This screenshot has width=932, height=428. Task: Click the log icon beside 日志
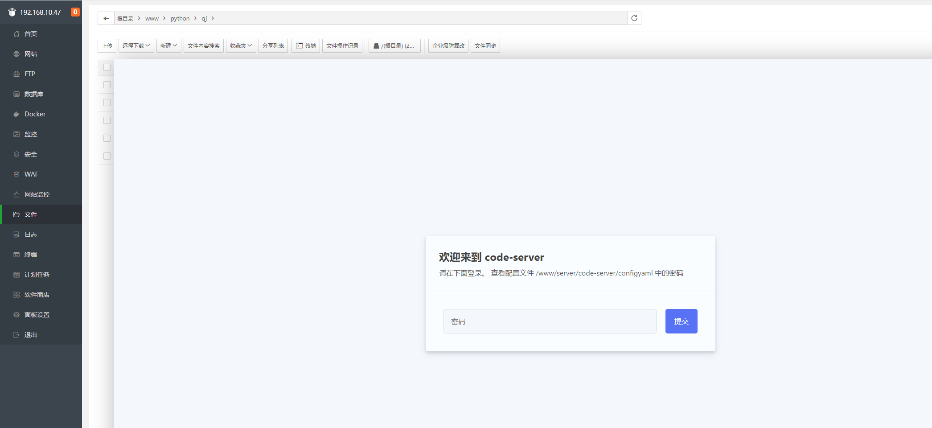16,235
